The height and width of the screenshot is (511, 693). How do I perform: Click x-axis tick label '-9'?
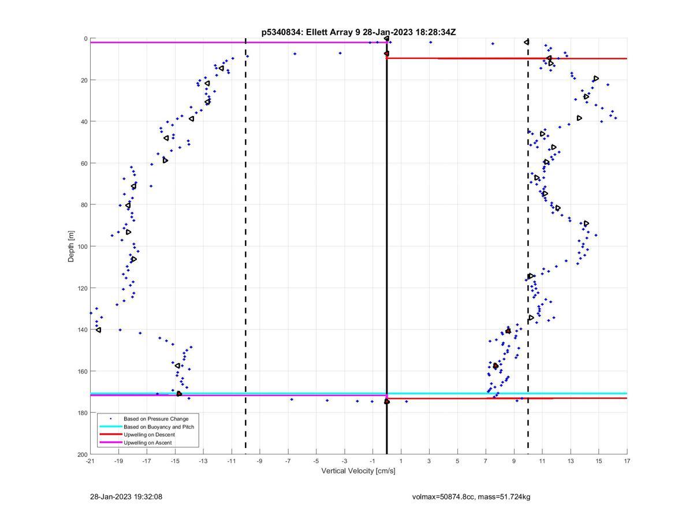[260, 461]
